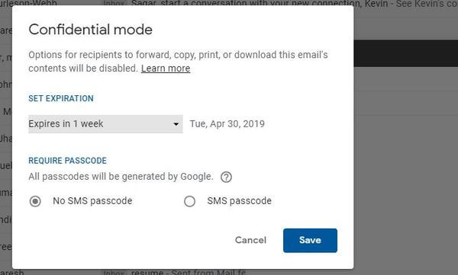The image size is (458, 275).
Task: Click the Confidential mode title
Action: pyautogui.click(x=91, y=30)
